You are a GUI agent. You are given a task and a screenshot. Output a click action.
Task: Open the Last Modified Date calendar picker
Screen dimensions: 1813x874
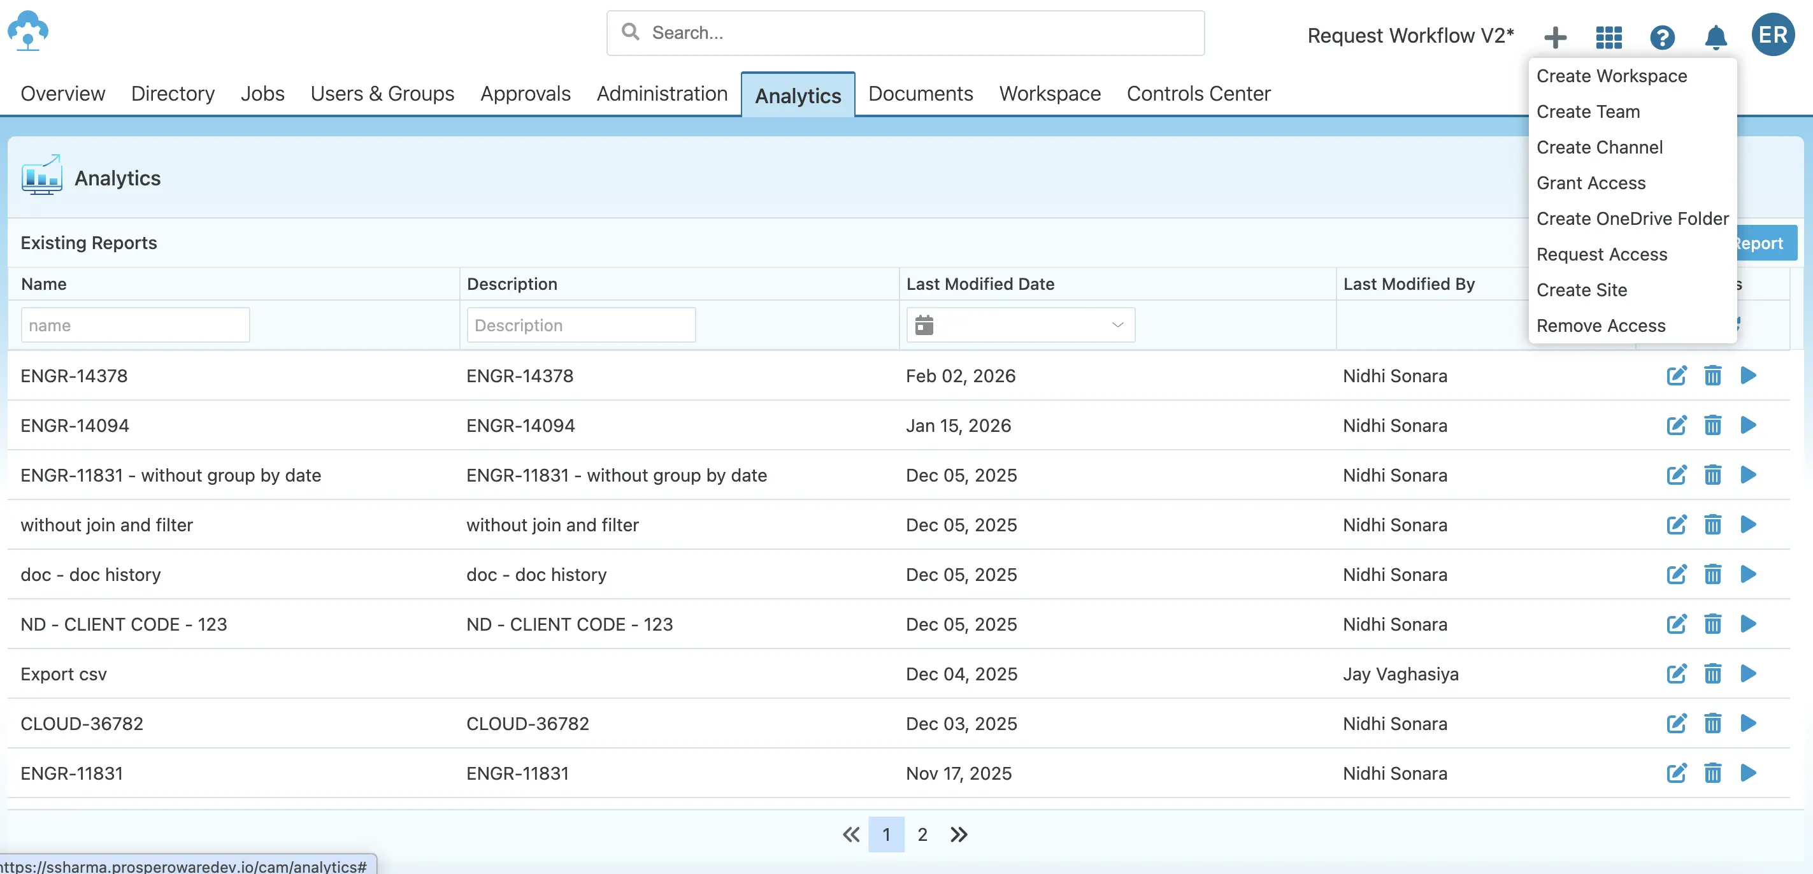925,324
